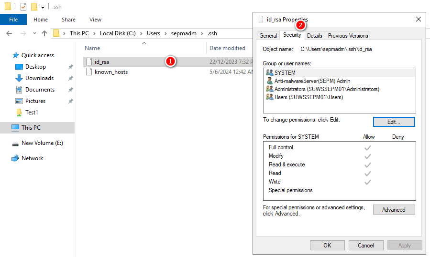Viewport: 430px width, 257px height.
Task: Switch to the Details tab
Action: [x=314, y=36]
